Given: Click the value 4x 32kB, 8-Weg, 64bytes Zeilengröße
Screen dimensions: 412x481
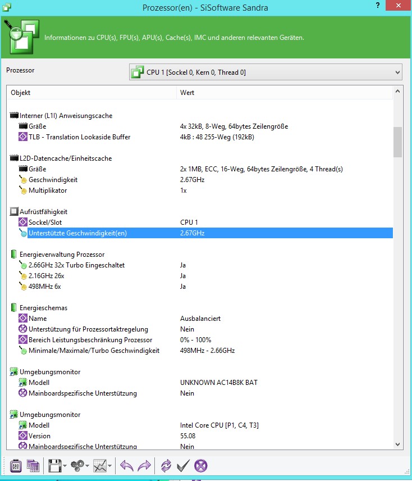Looking at the screenshot, I should coord(234,126).
